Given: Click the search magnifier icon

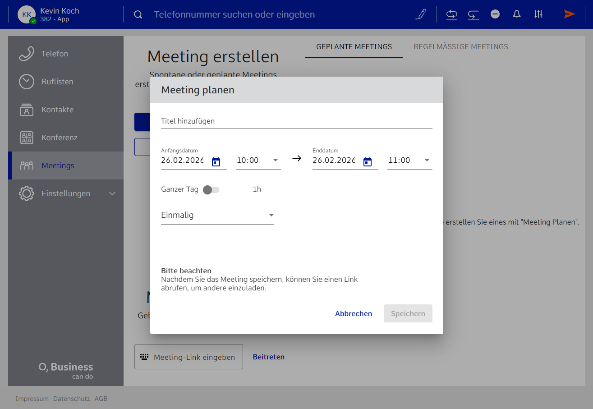Looking at the screenshot, I should pyautogui.click(x=138, y=14).
